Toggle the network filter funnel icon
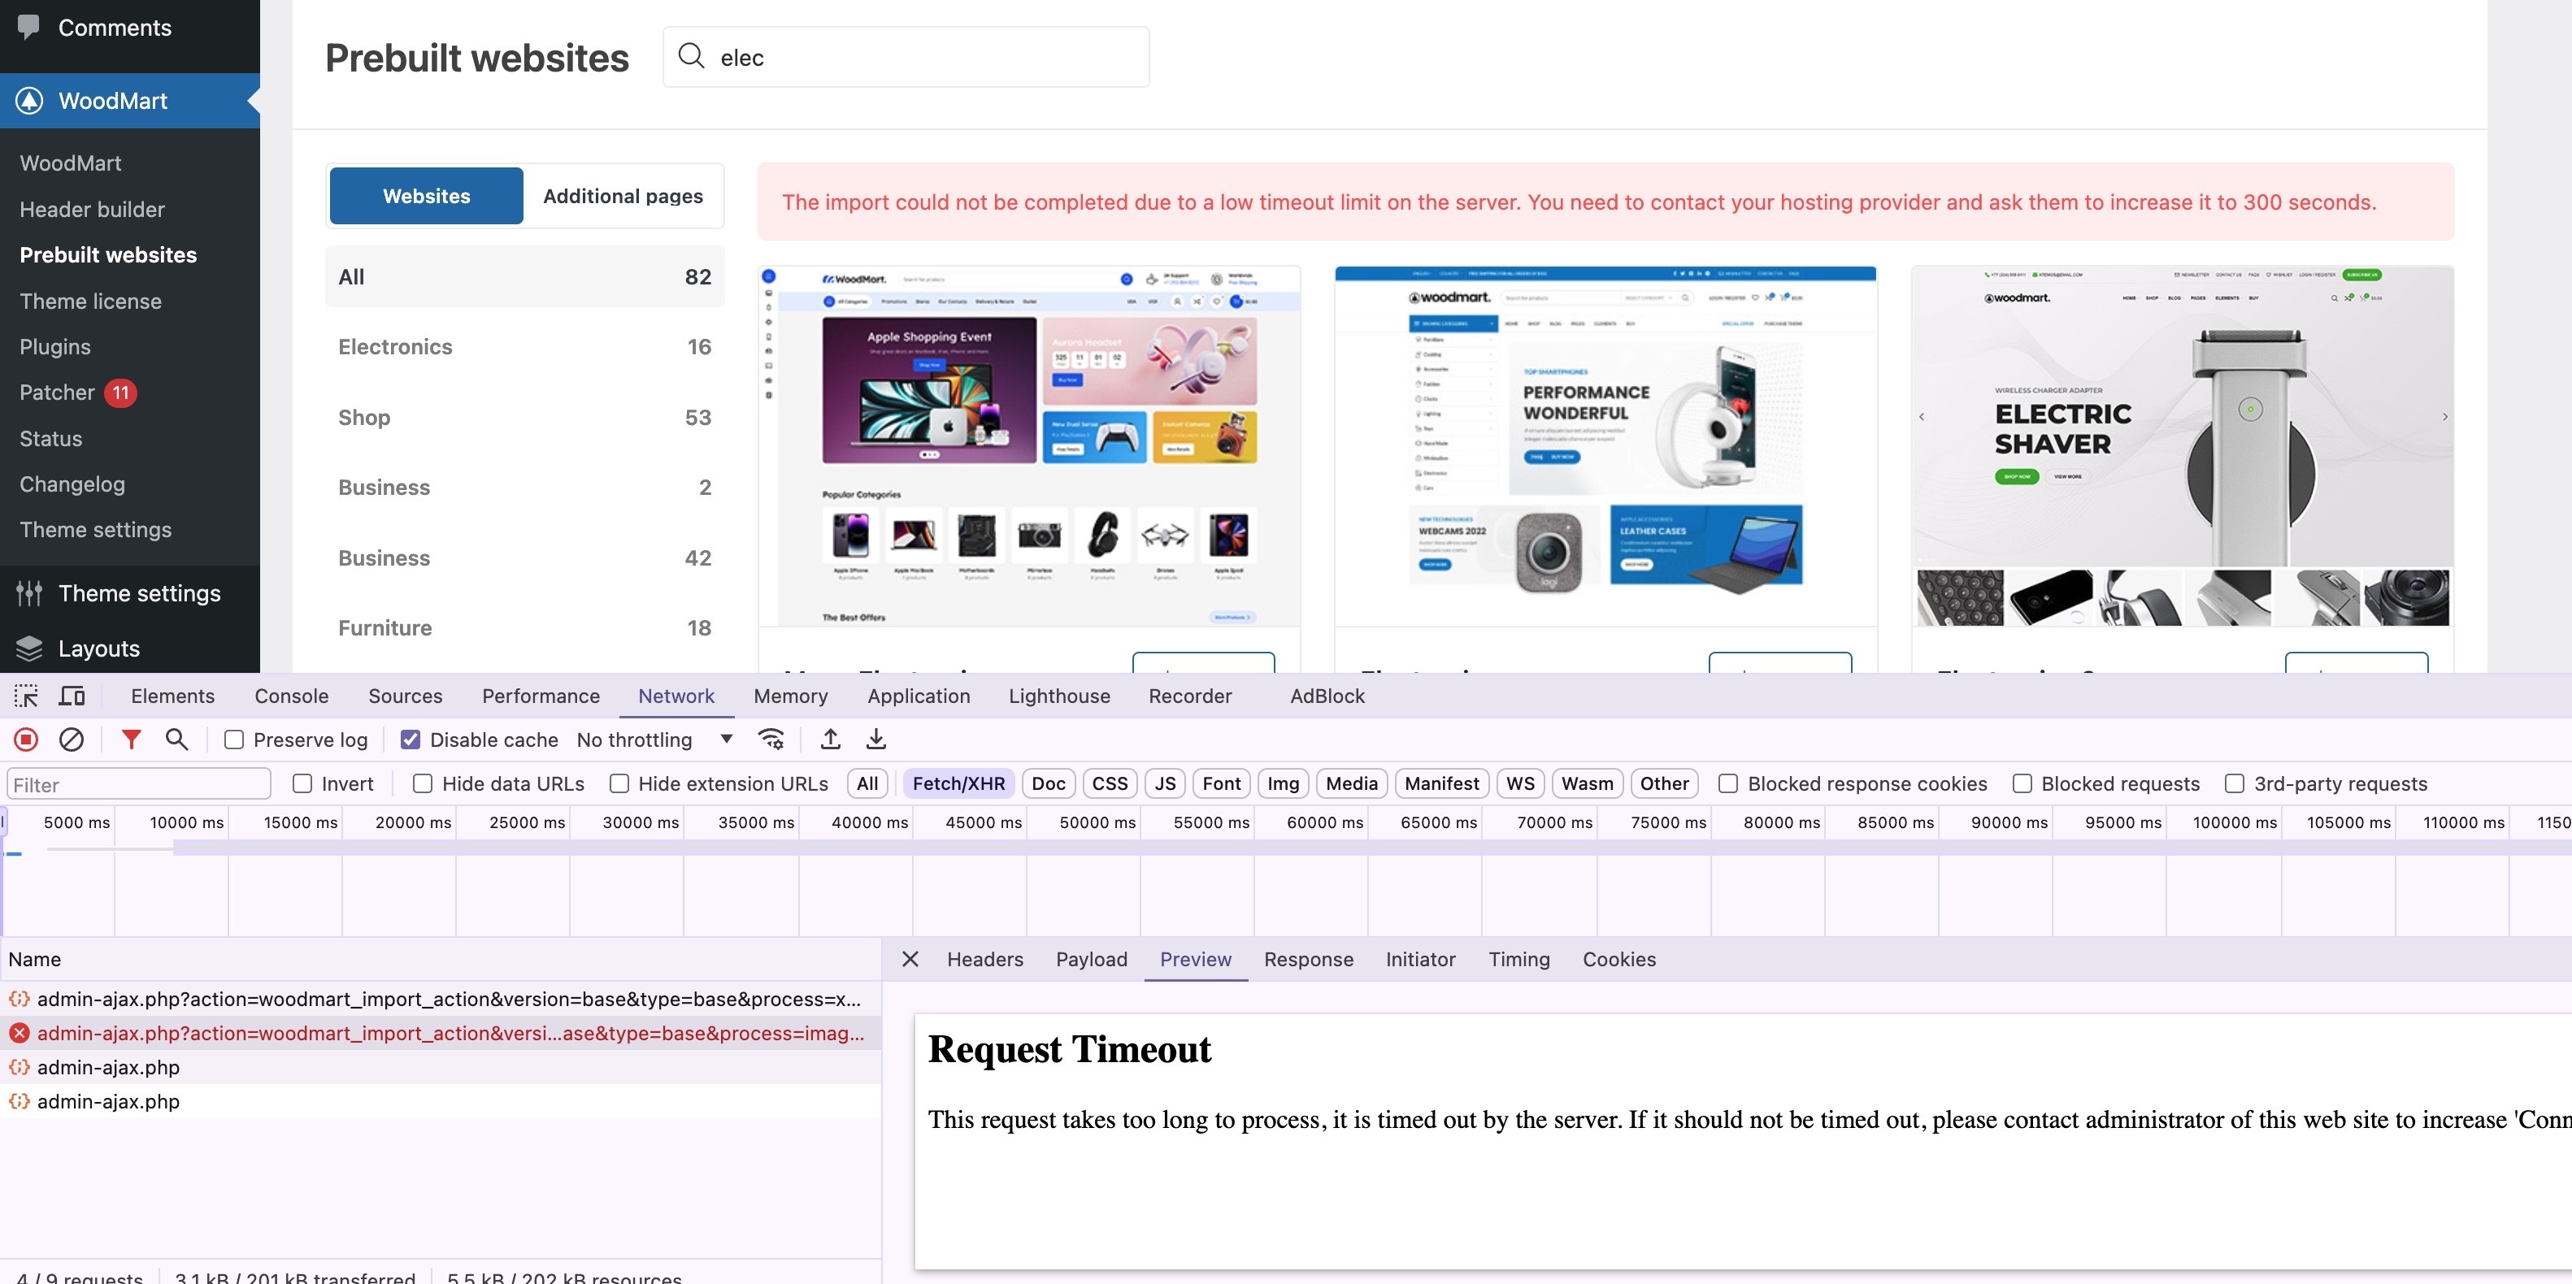The width and height of the screenshot is (2572, 1284). click(131, 739)
